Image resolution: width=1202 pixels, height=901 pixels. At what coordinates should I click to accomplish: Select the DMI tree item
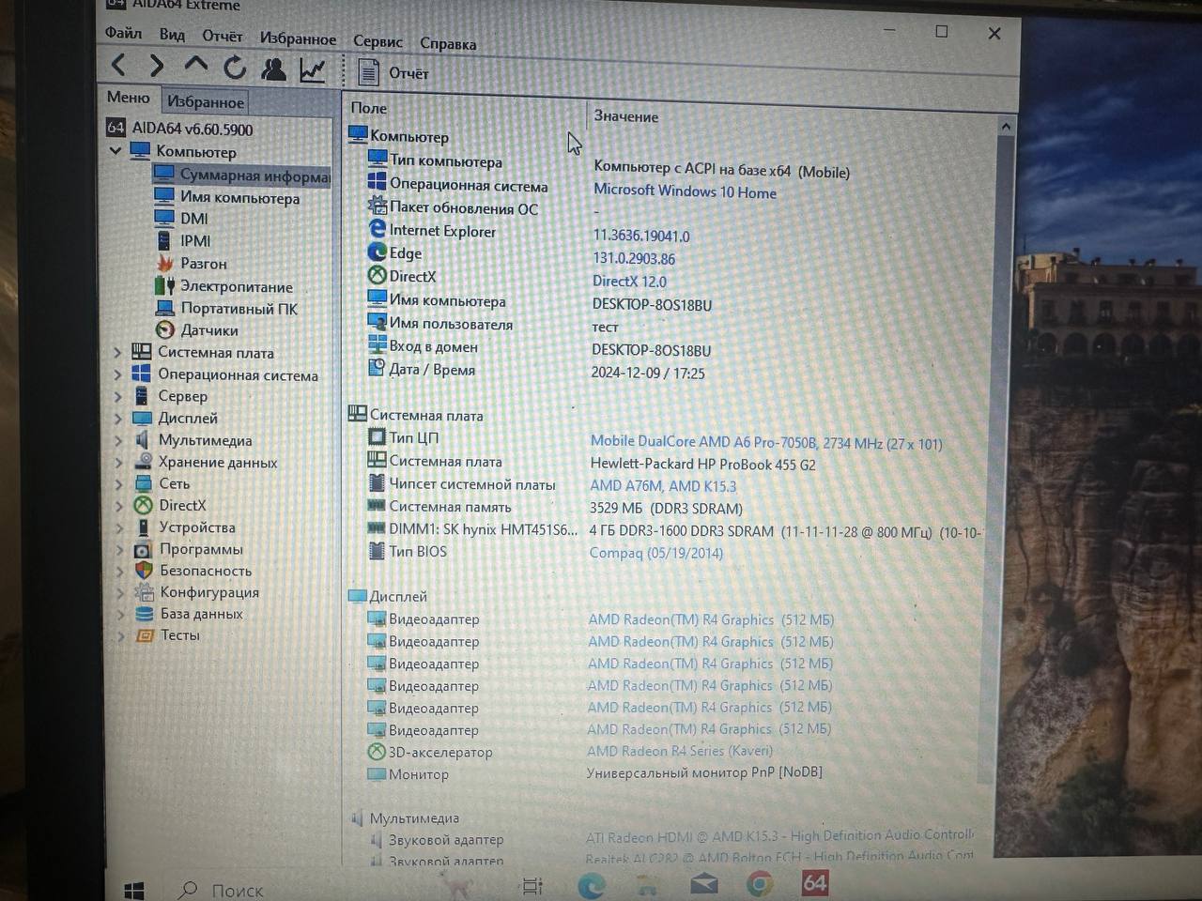pos(182,219)
